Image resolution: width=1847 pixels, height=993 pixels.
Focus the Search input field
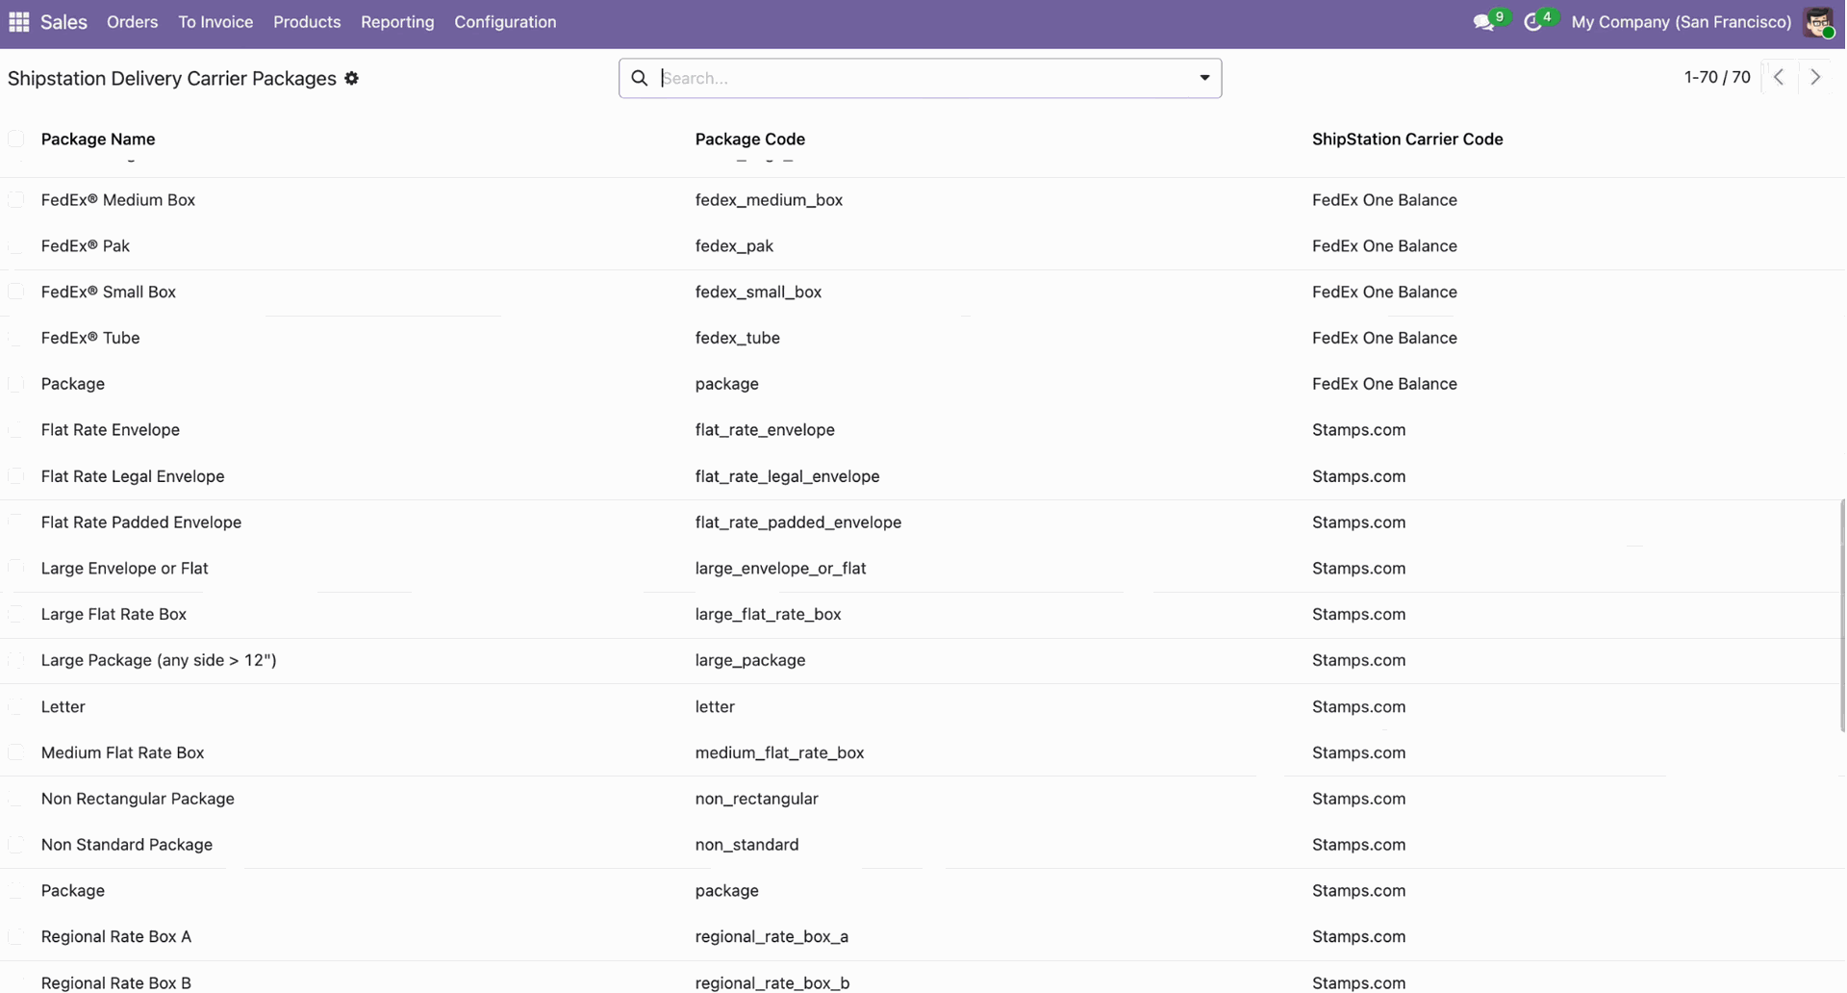[923, 78]
